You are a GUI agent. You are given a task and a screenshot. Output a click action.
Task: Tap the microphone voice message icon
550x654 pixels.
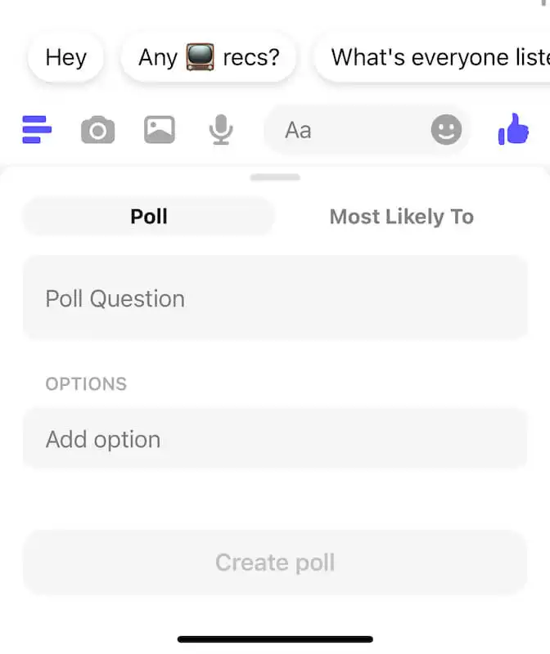[220, 129]
